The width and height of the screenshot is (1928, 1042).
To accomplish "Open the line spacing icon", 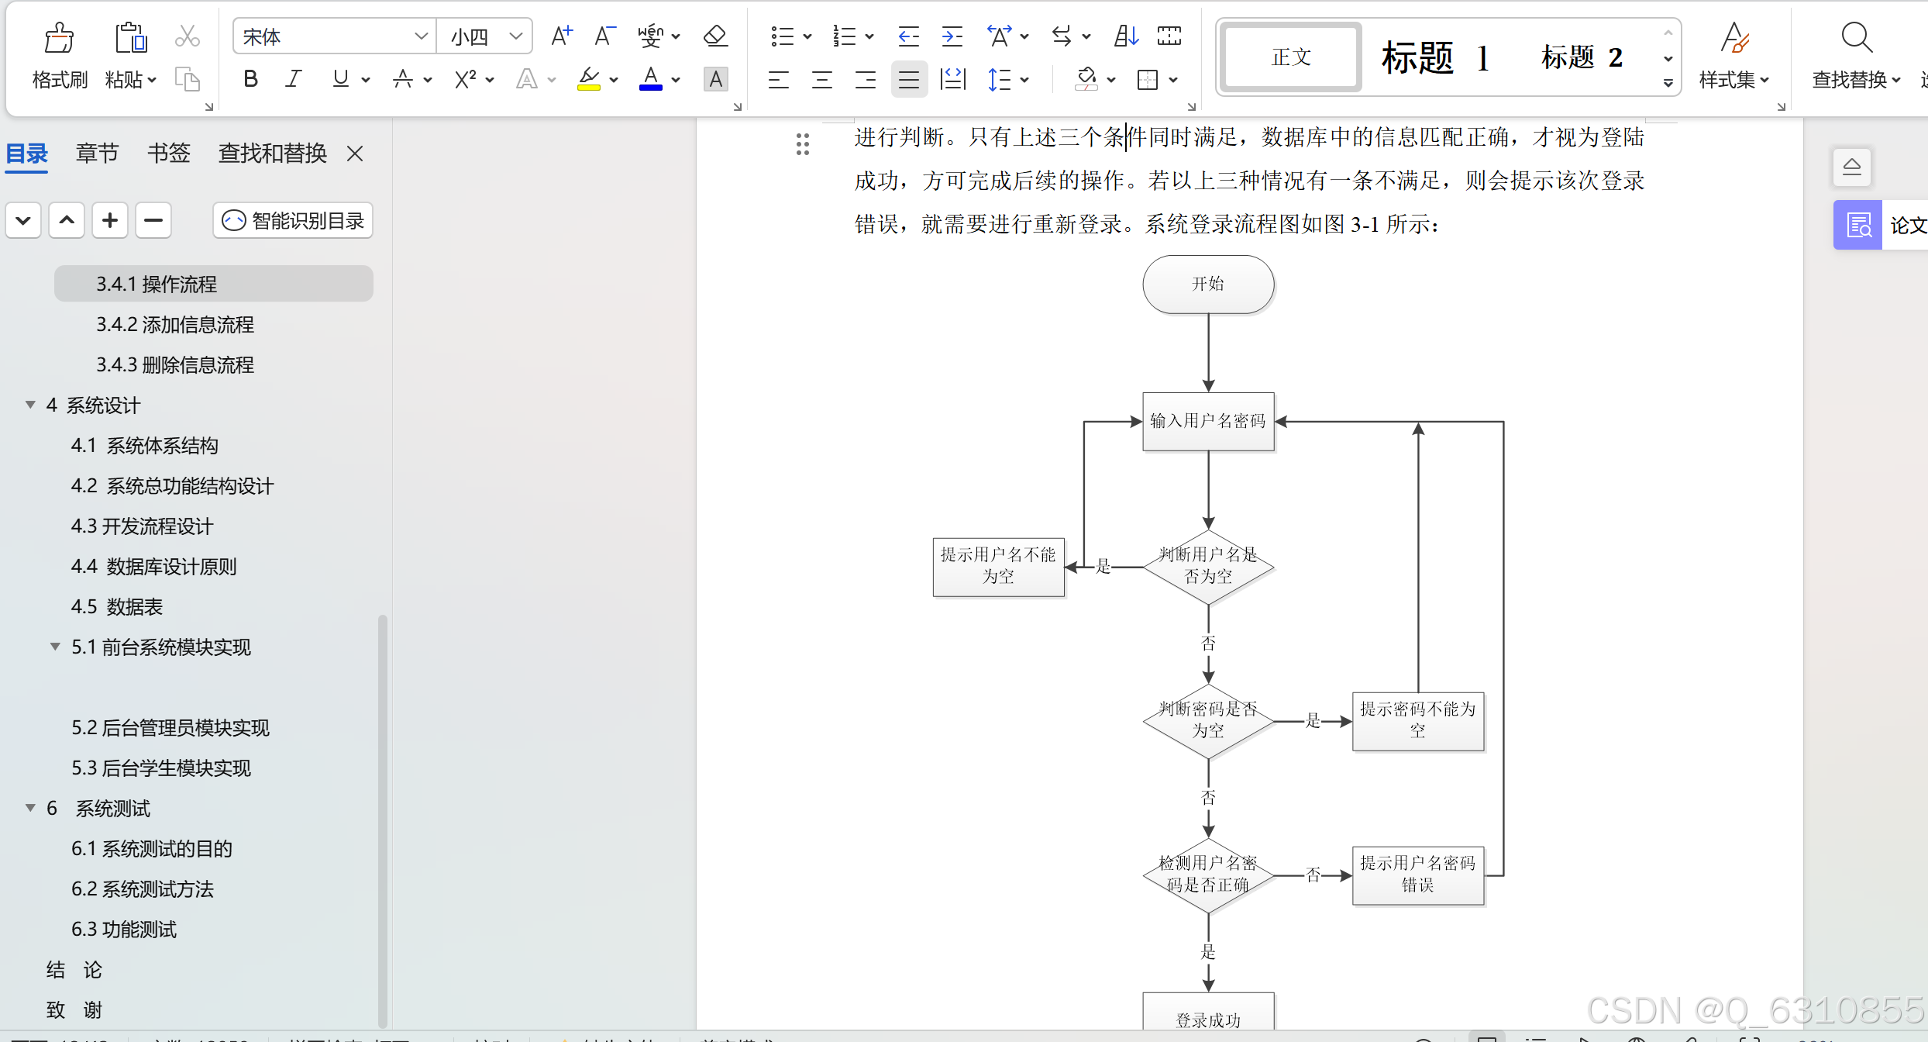I will pyautogui.click(x=1000, y=78).
